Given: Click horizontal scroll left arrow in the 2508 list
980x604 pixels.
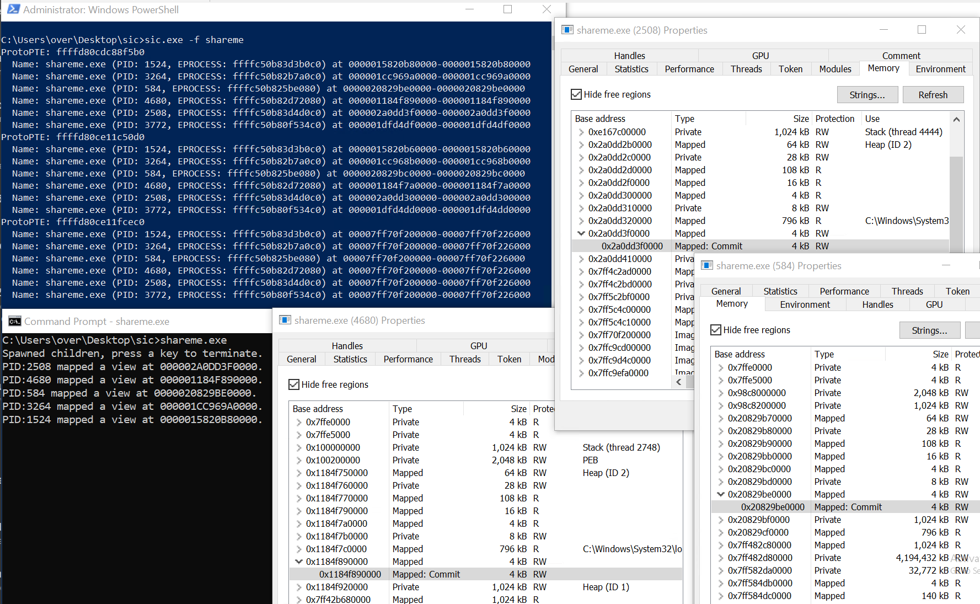Looking at the screenshot, I should [679, 382].
